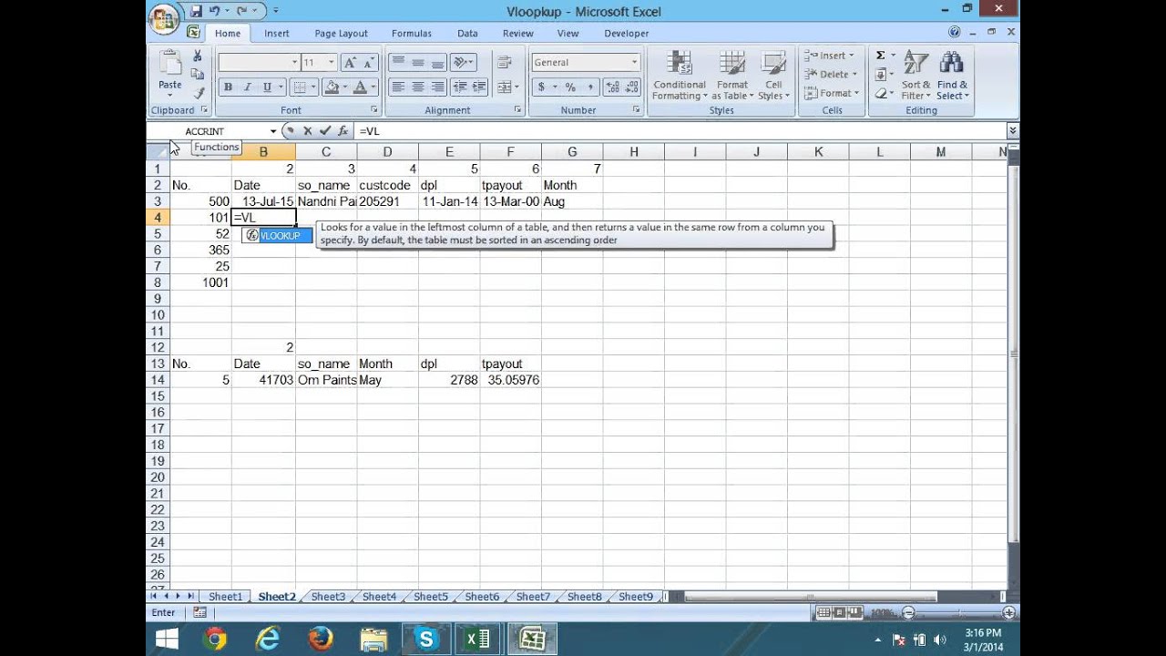The image size is (1166, 656).
Task: Click cell containing Om Paints
Action: pyautogui.click(x=326, y=380)
